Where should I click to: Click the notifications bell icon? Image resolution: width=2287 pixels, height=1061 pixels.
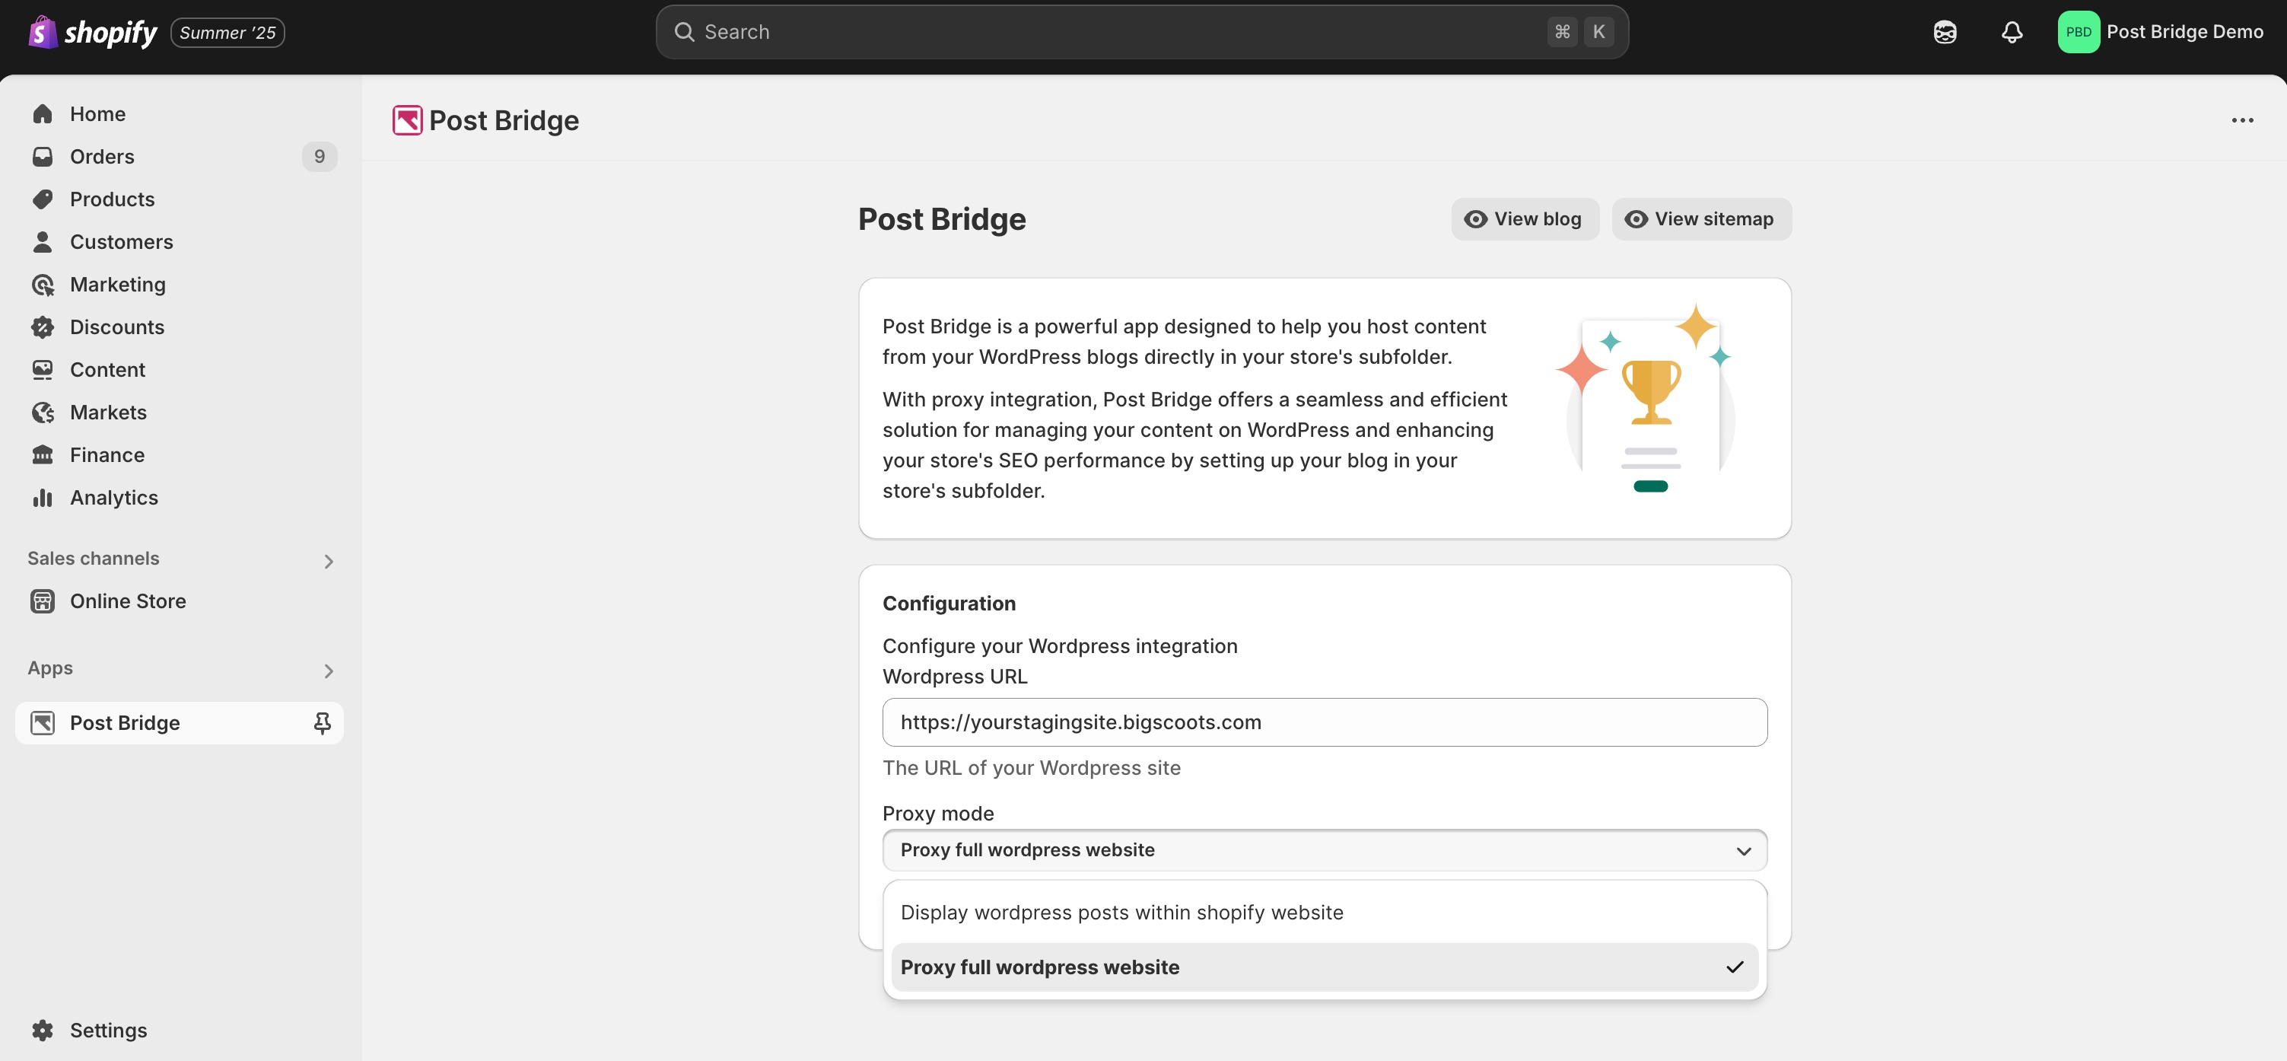(x=2011, y=31)
